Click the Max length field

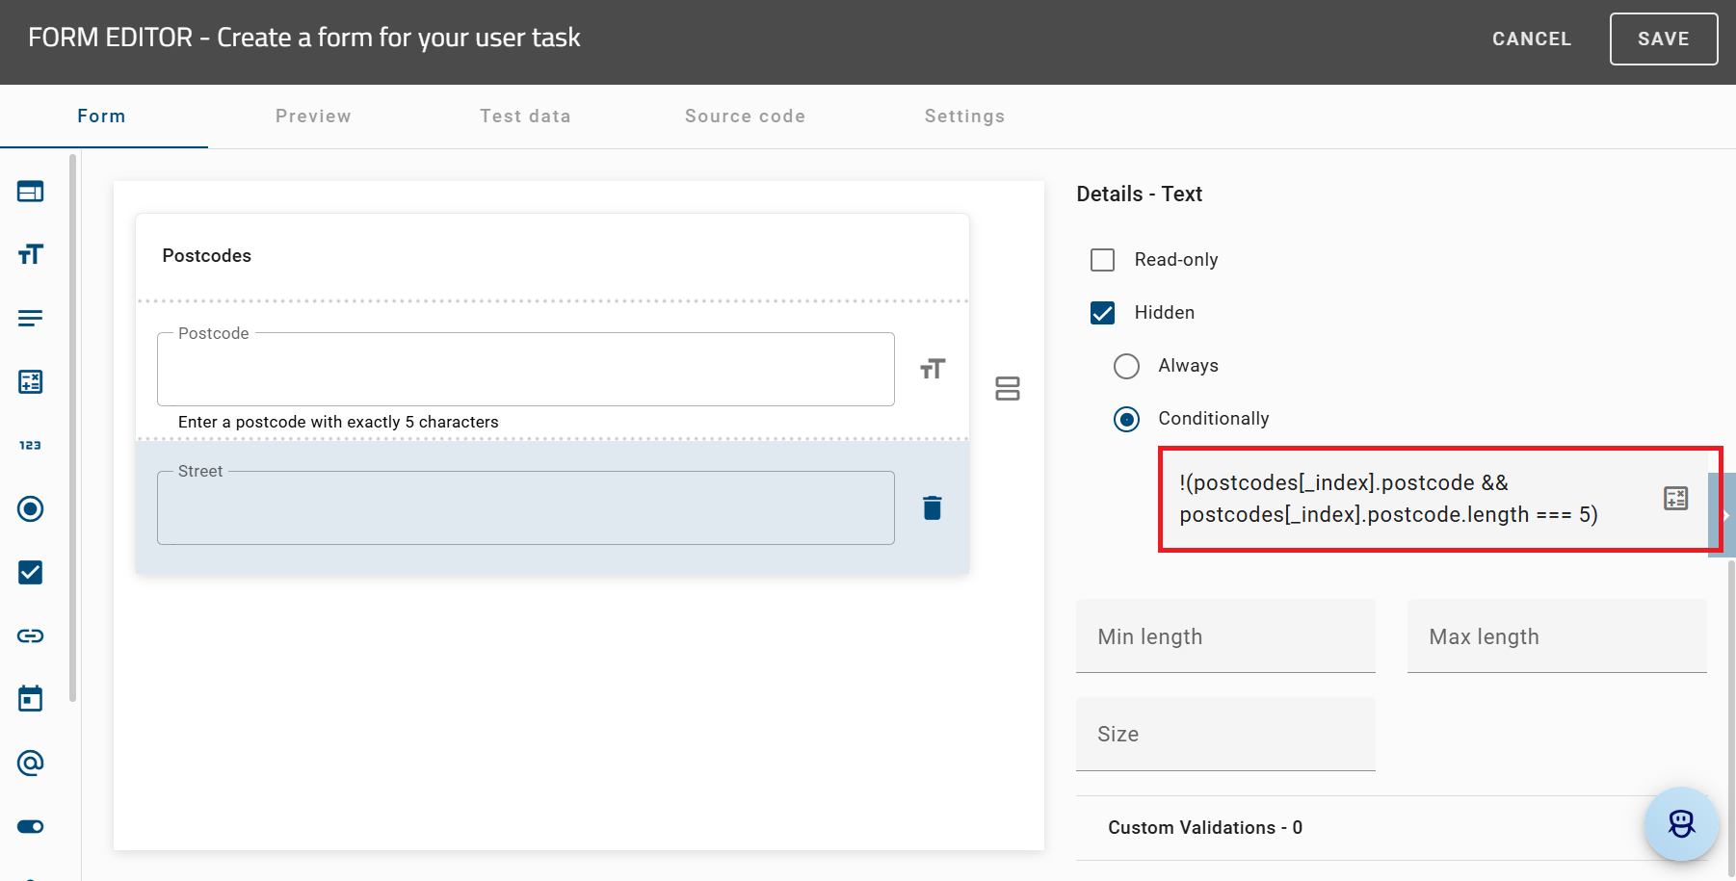click(x=1557, y=636)
